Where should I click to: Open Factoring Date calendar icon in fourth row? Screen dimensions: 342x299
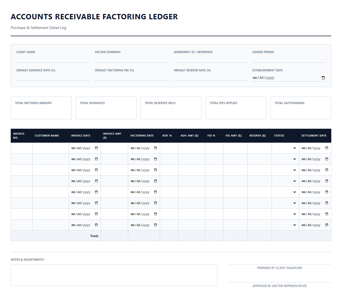(x=155, y=181)
